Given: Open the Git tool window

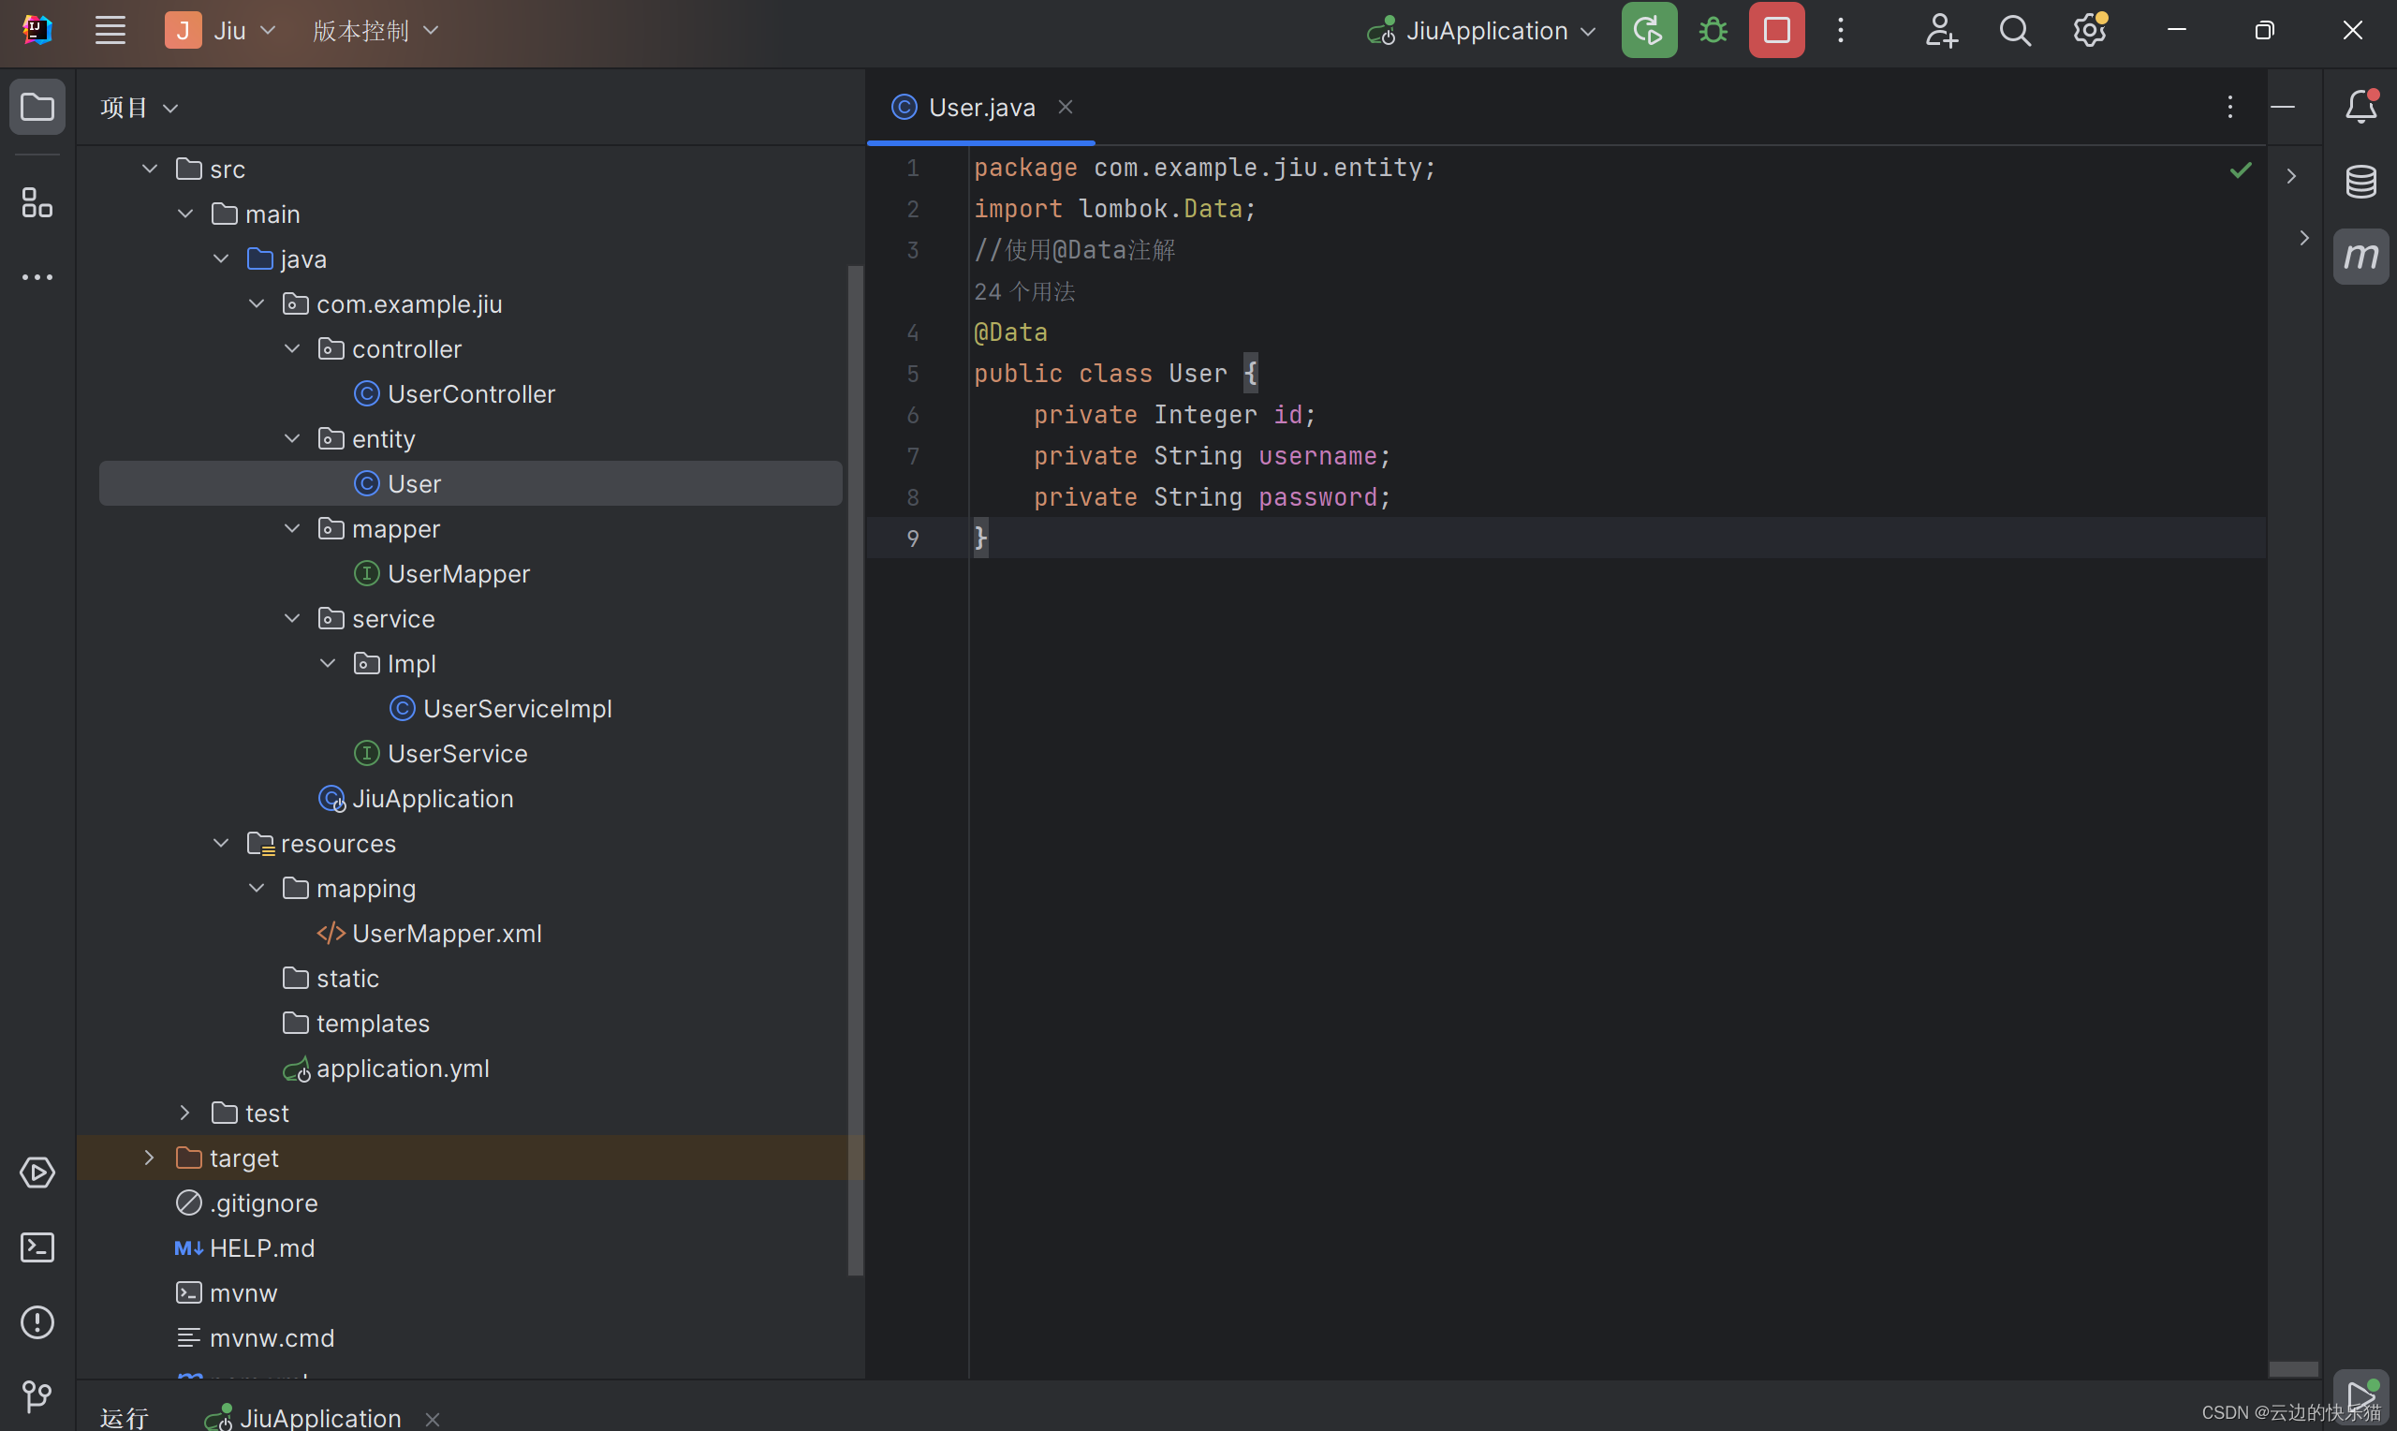Looking at the screenshot, I should click(x=37, y=1395).
